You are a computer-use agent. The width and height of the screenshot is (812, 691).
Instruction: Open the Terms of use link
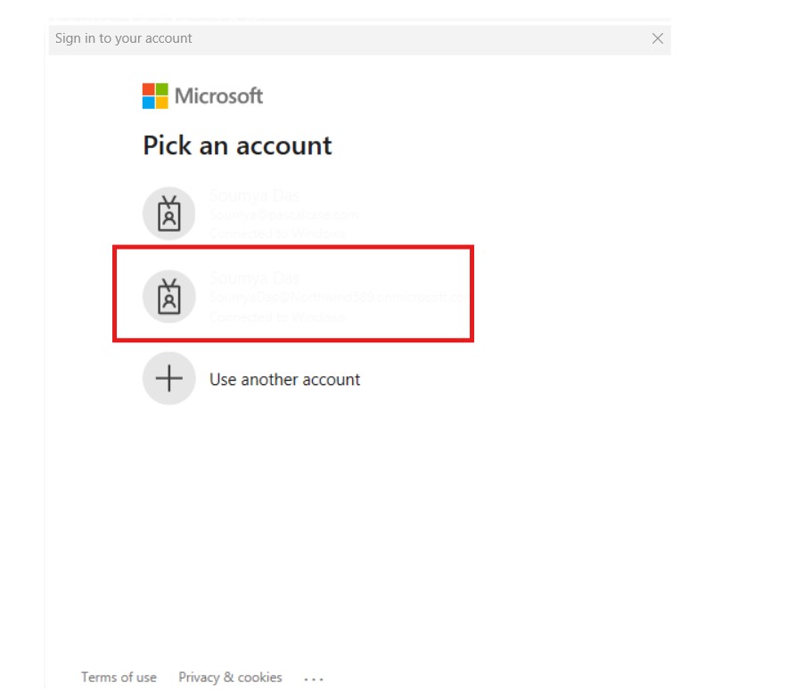(119, 678)
